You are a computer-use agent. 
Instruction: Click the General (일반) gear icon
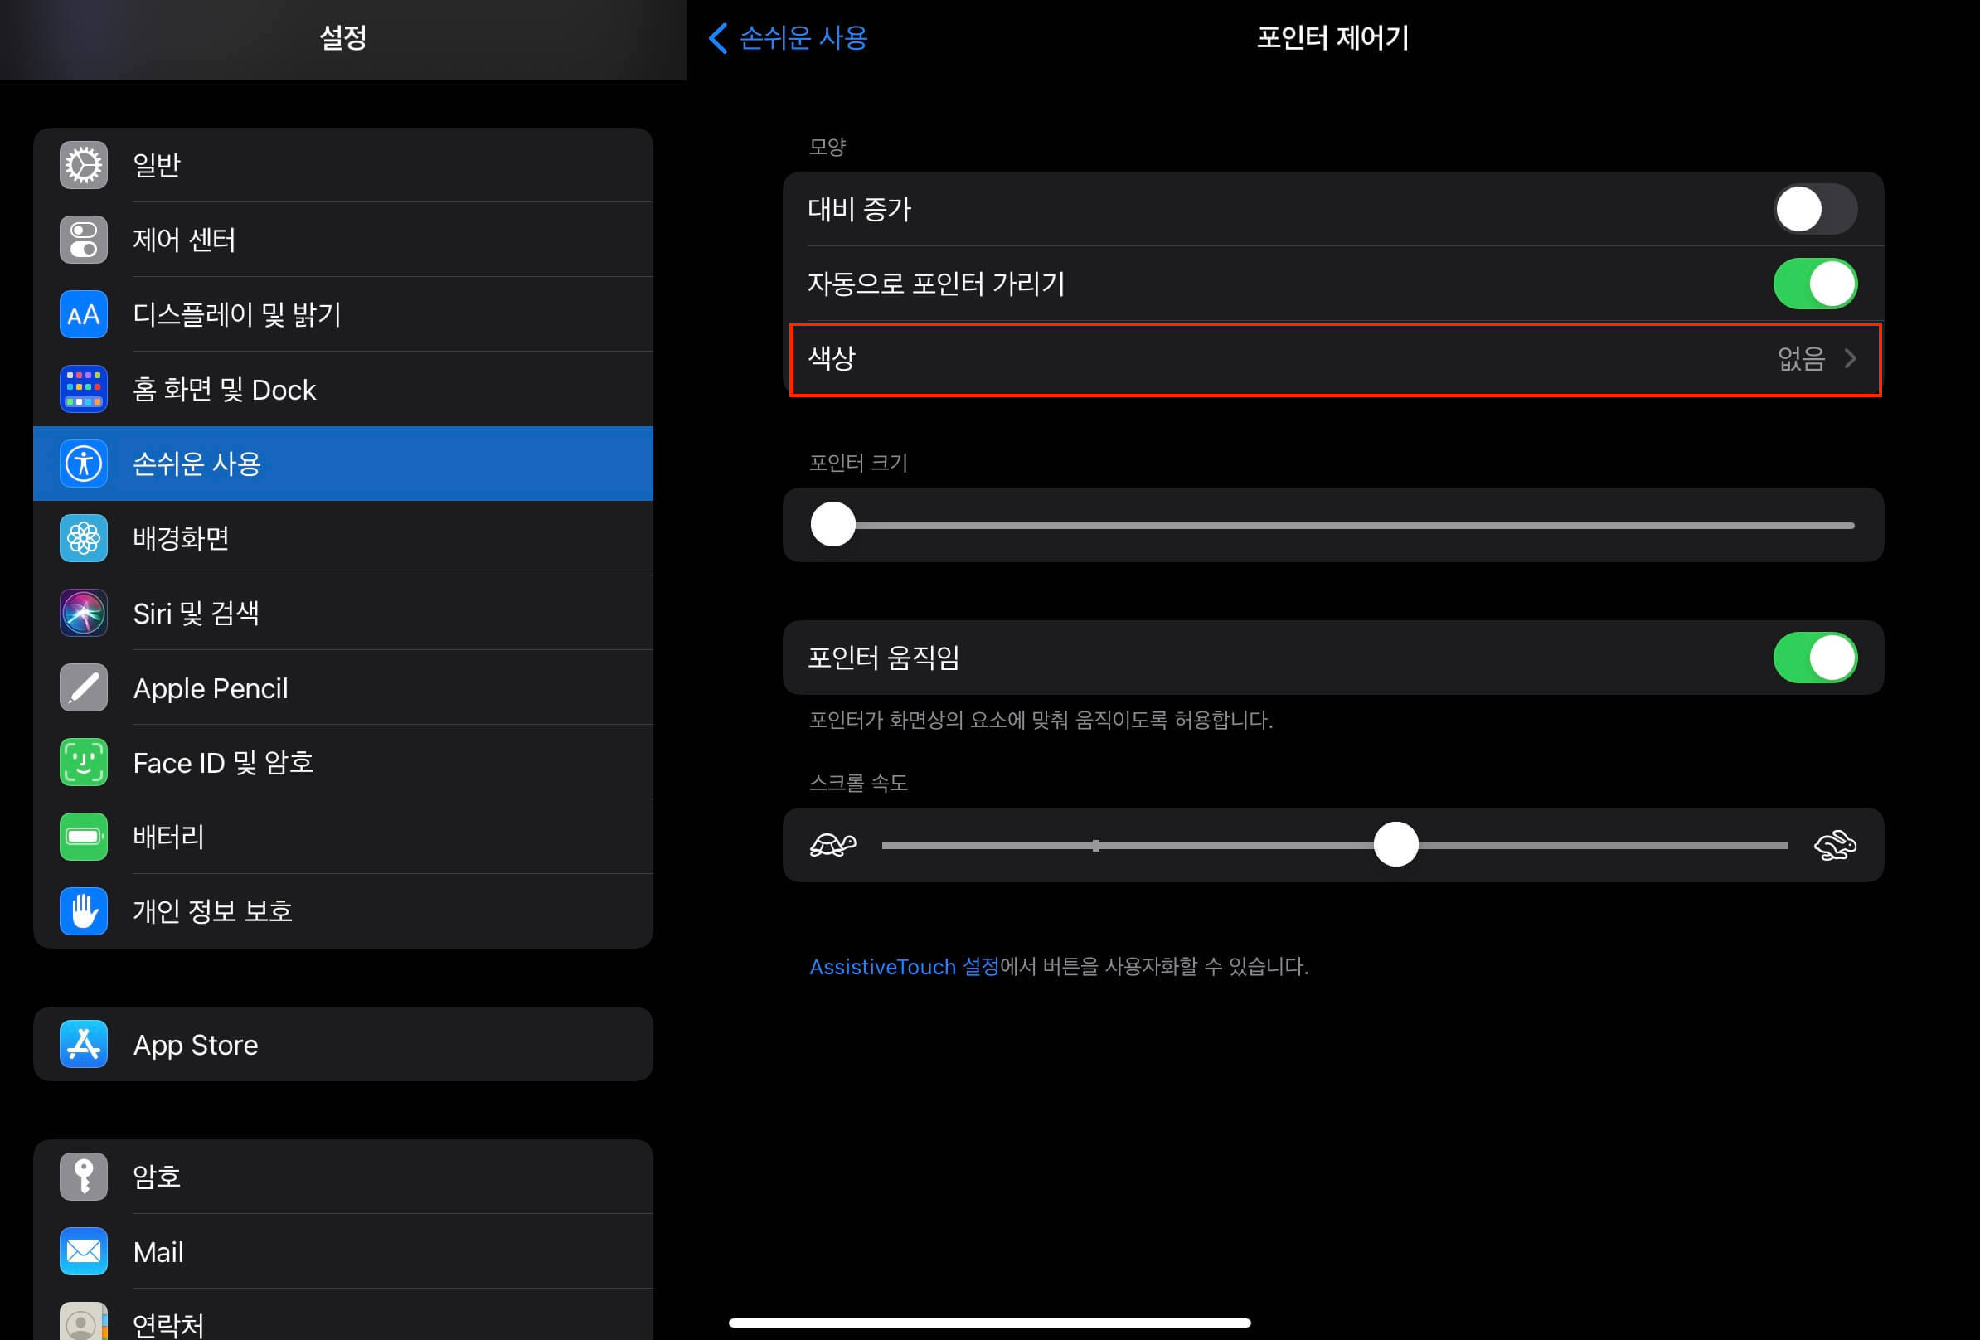coord(84,164)
